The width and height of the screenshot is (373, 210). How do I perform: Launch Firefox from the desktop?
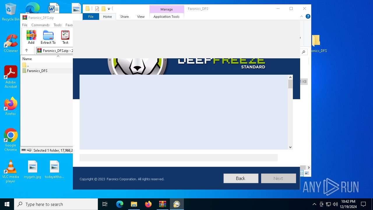11,106
